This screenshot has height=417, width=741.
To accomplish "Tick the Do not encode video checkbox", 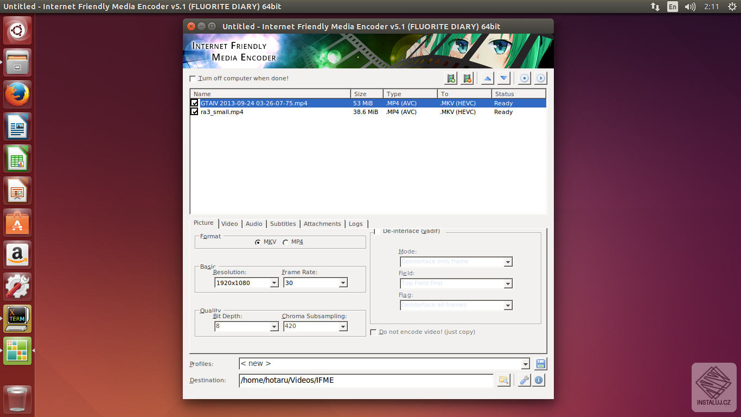I will [373, 332].
